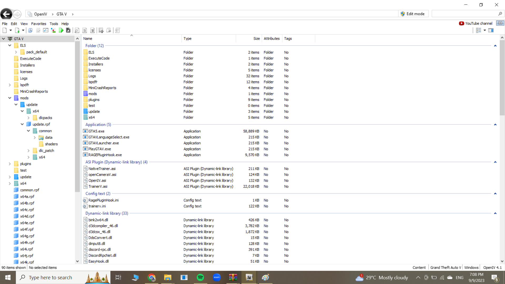Click the dark shortcut-file toolbar icon
Image resolution: width=505 pixels, height=284 pixels.
68,31
